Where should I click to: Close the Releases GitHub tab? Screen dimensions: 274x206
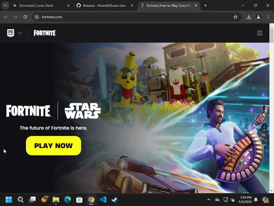point(132,6)
